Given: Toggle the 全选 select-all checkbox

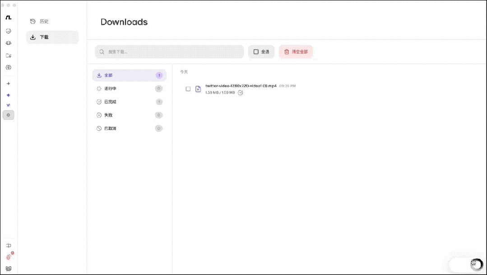Looking at the screenshot, I should click(x=261, y=52).
